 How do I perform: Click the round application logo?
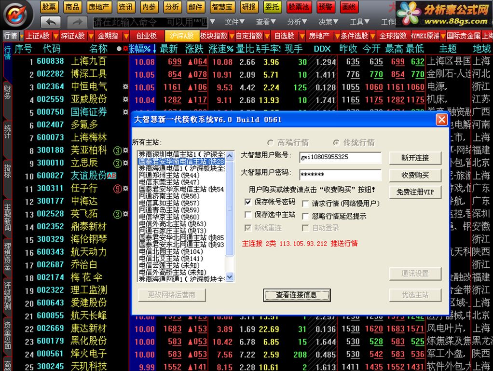pyautogui.click(x=17, y=14)
